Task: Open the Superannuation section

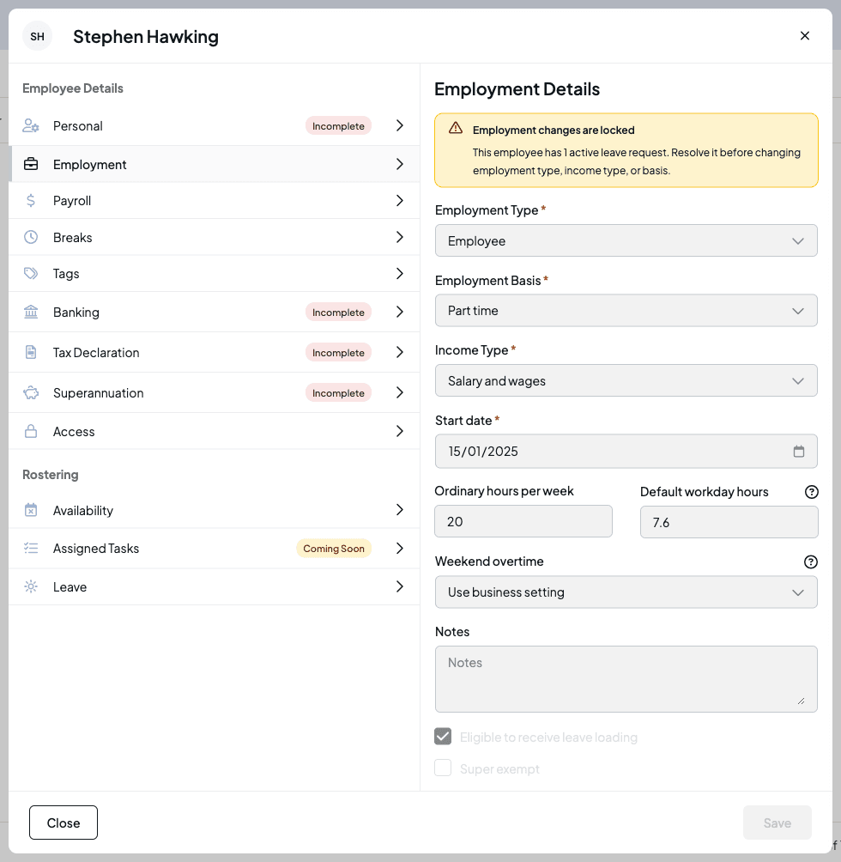Action: (x=215, y=392)
